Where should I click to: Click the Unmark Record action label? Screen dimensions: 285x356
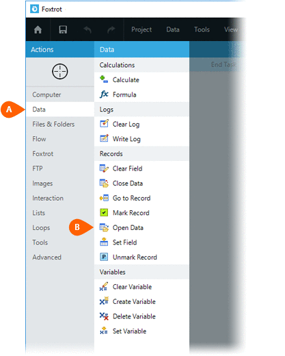point(135,257)
